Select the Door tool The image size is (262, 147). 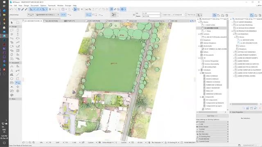point(18,30)
